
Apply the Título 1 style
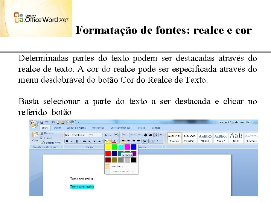pos(205,138)
